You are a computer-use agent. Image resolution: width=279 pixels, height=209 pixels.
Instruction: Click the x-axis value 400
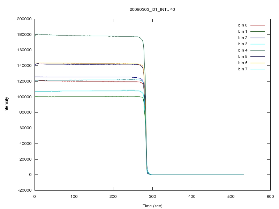click(x=192, y=196)
